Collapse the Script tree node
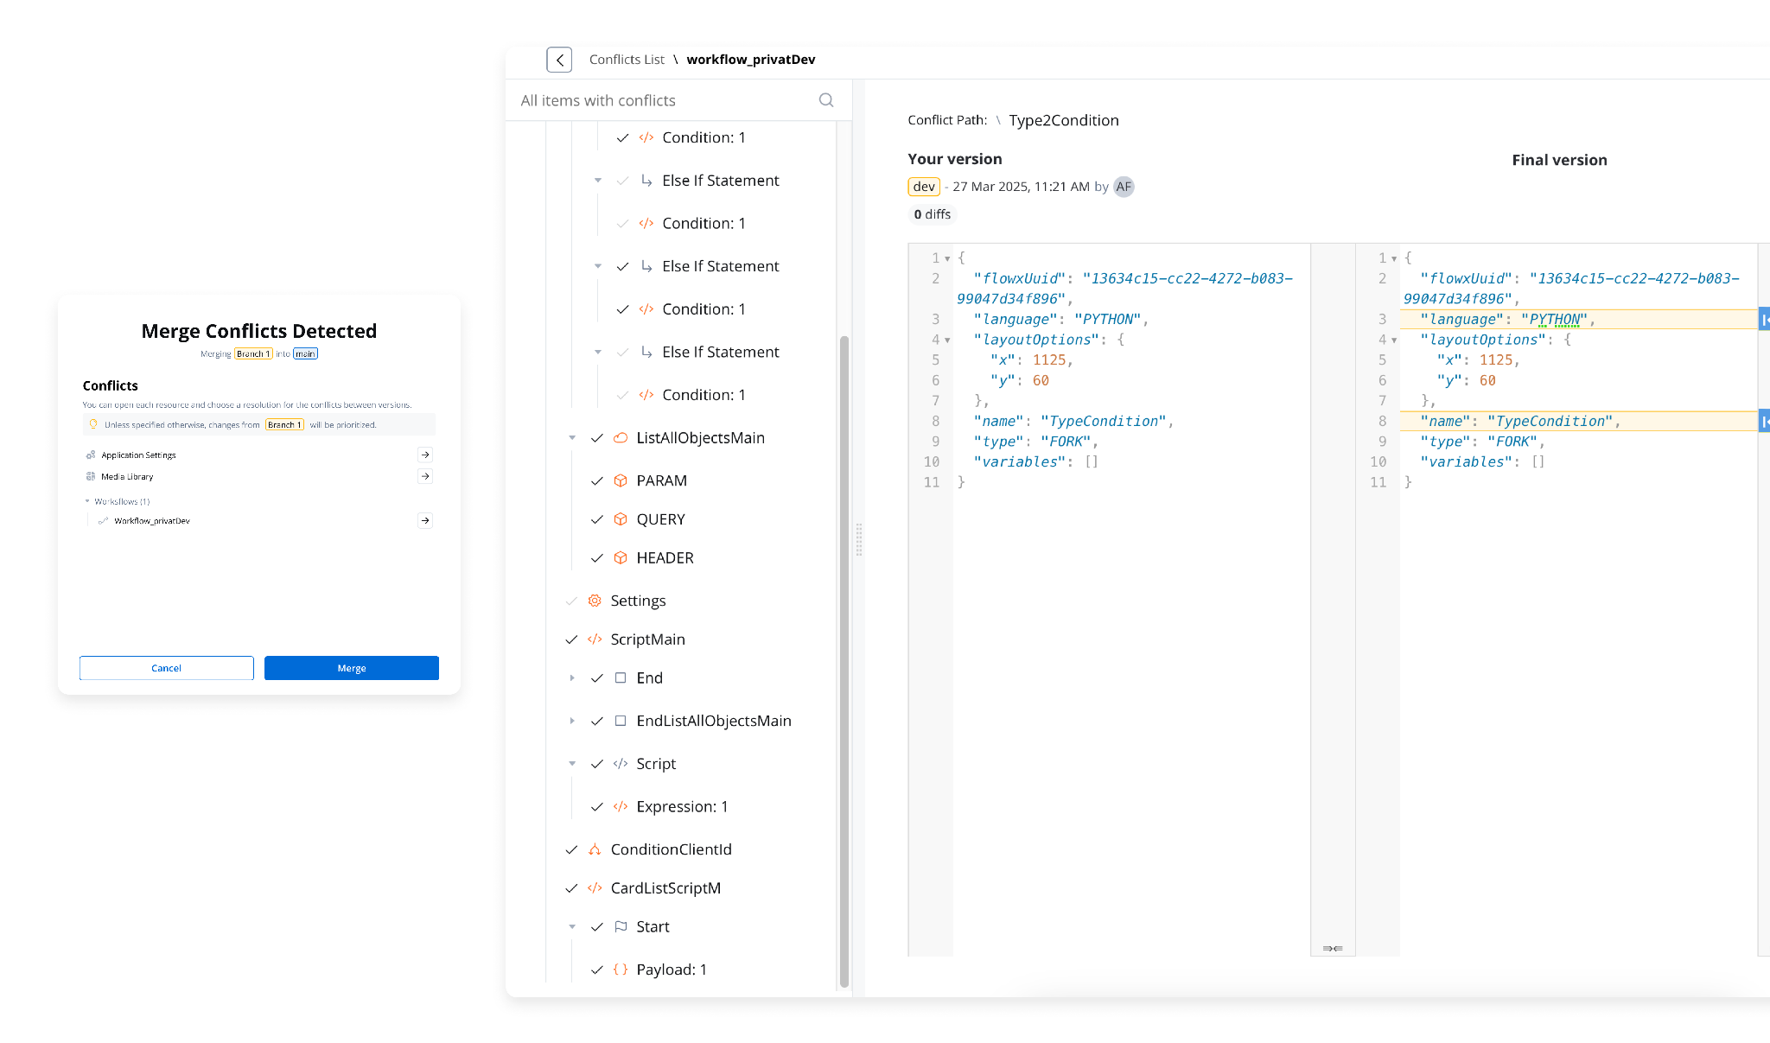The image size is (1770, 1043). 572,764
